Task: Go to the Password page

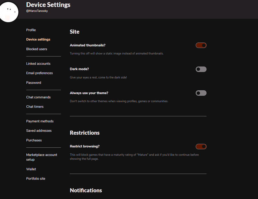Action: pyautogui.click(x=34, y=83)
